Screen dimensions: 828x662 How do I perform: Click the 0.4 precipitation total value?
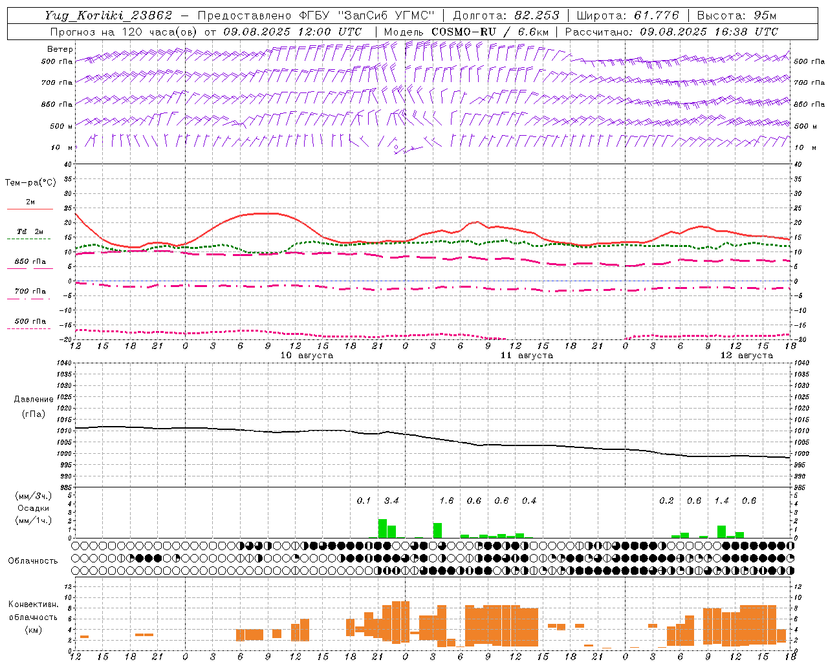(x=529, y=501)
